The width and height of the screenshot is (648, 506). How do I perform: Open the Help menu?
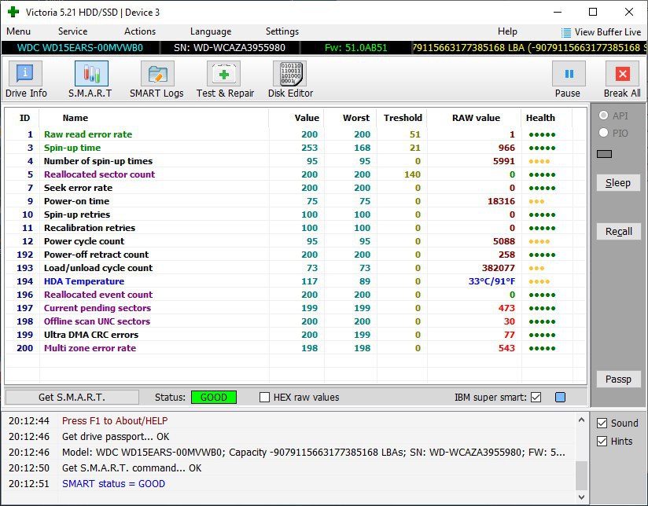(507, 31)
